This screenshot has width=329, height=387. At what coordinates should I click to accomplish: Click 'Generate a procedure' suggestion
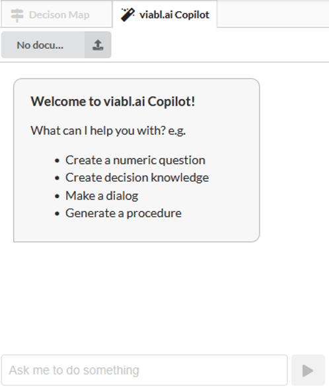(x=124, y=213)
